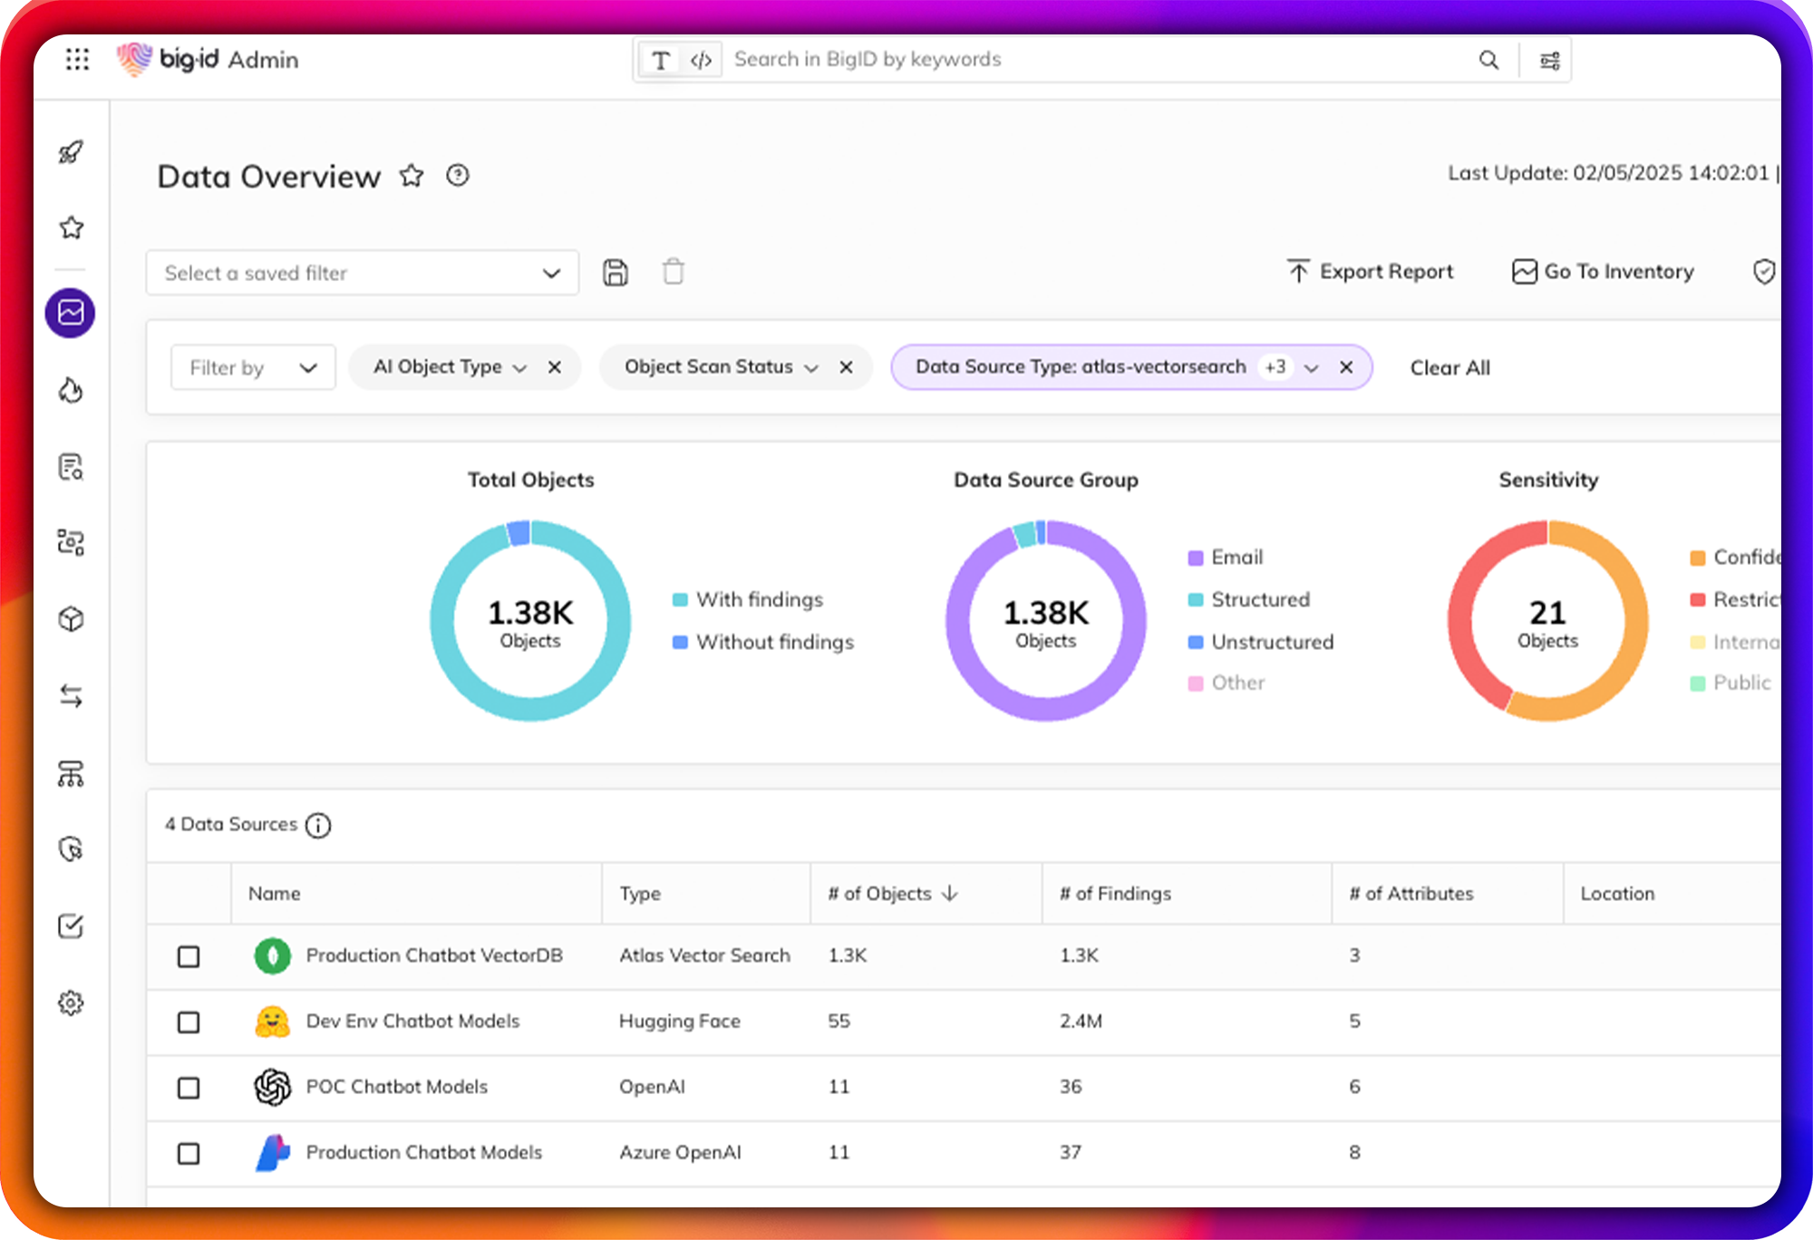Tick the POC Chatbot Models checkbox
The width and height of the screenshot is (1813, 1240).
189,1088
